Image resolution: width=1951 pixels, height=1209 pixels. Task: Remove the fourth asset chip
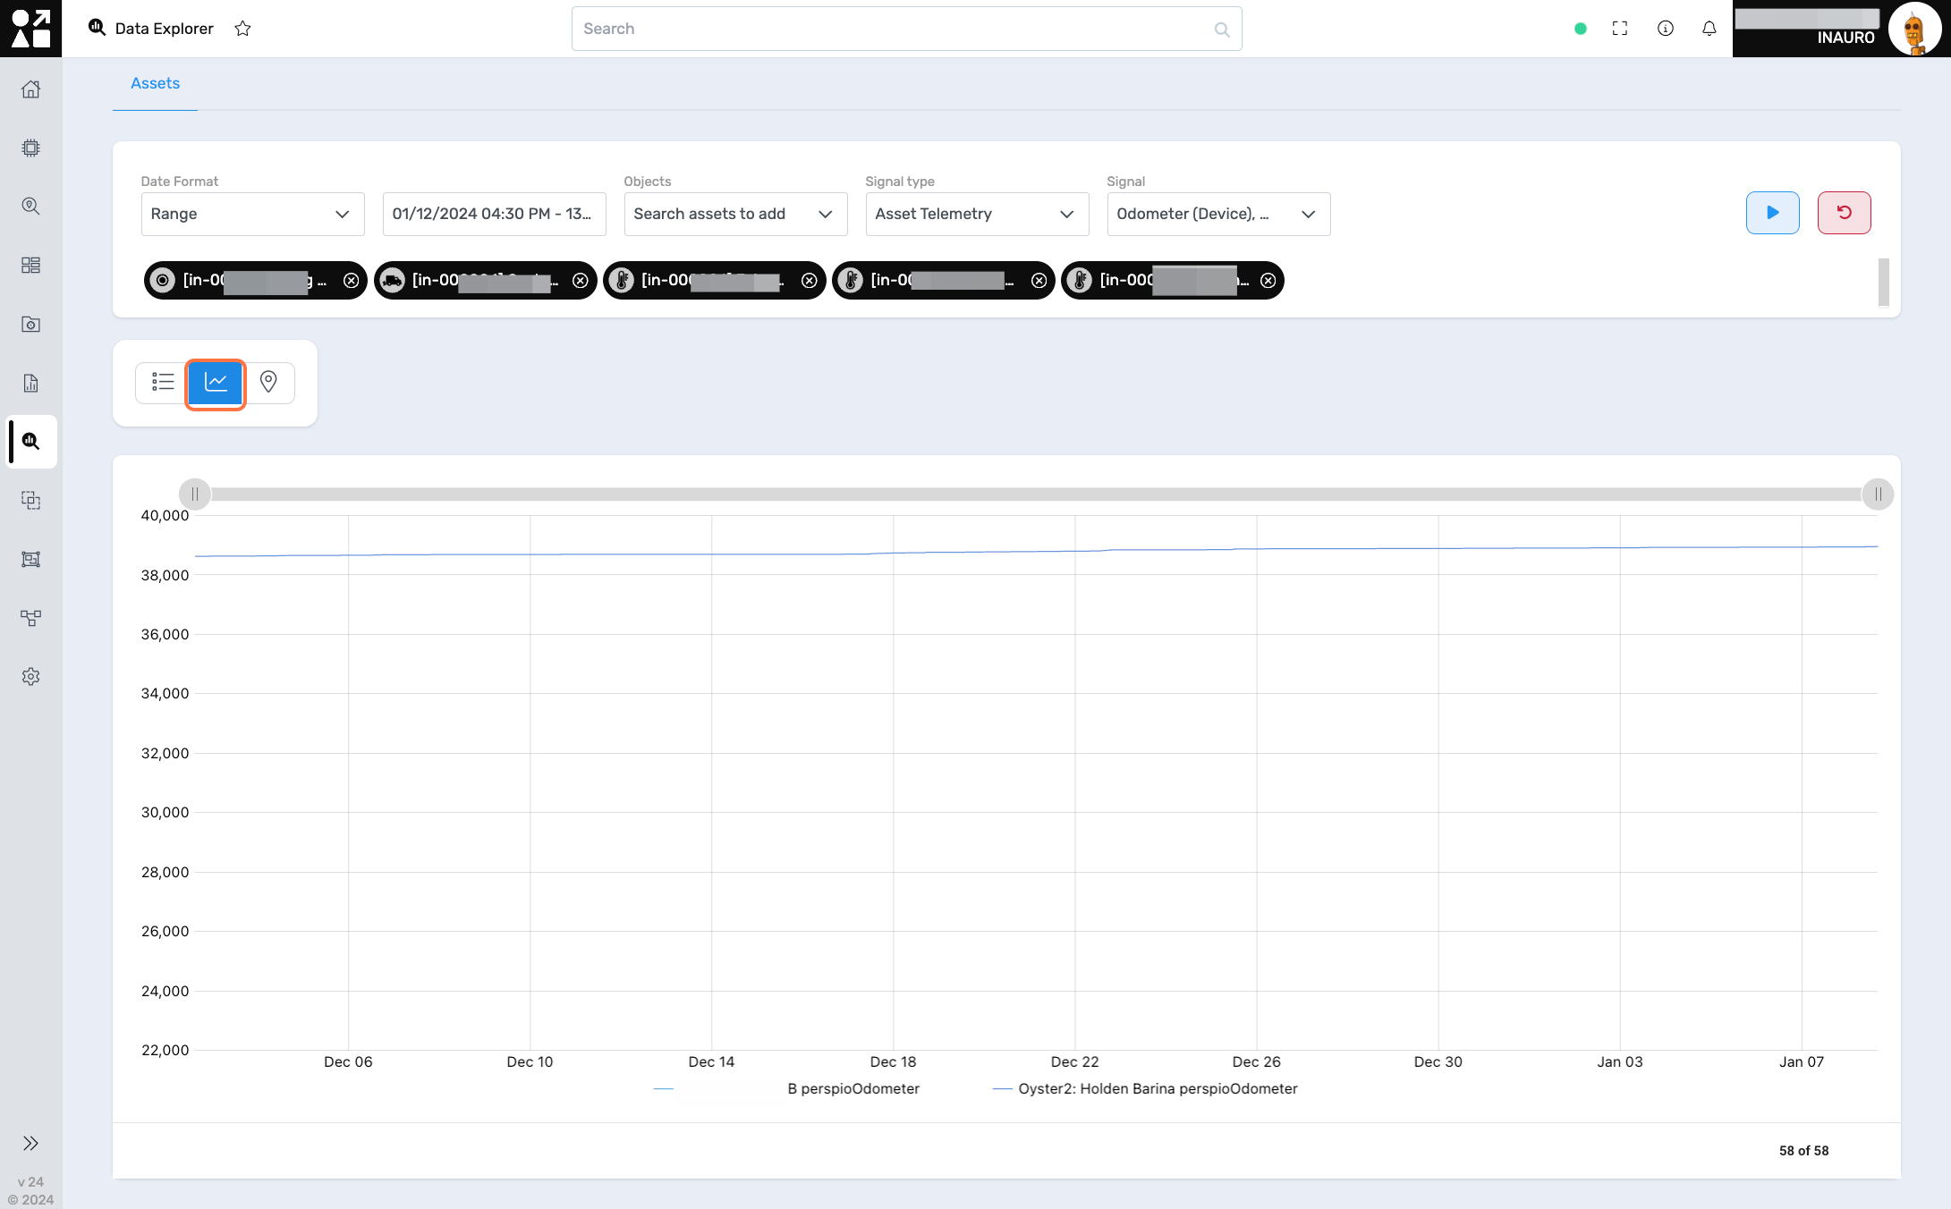[1039, 281]
